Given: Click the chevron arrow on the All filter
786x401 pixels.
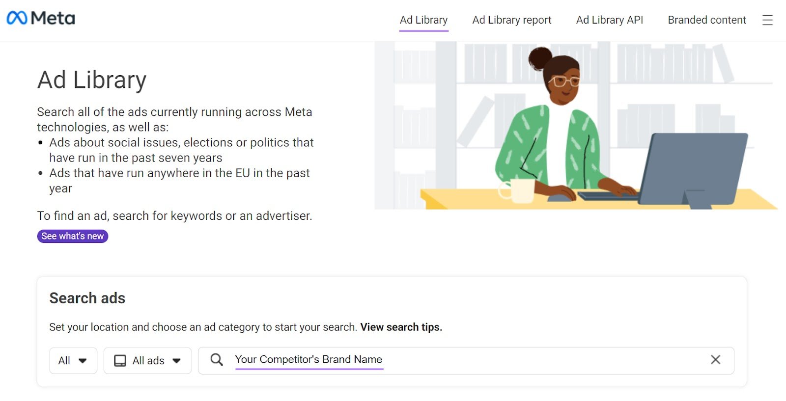Looking at the screenshot, I should pyautogui.click(x=84, y=361).
